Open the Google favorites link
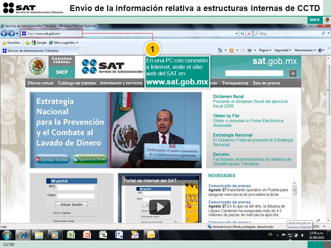Viewport: 331px width, 248px height. (x=39, y=43)
